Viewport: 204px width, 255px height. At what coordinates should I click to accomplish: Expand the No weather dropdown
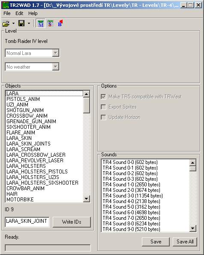56,67
